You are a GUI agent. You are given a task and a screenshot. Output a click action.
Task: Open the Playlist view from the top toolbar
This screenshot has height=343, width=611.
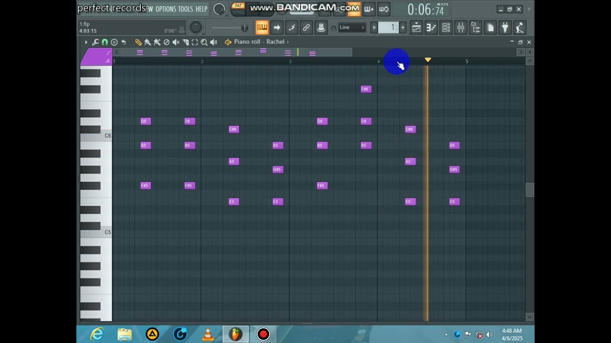coord(416,28)
